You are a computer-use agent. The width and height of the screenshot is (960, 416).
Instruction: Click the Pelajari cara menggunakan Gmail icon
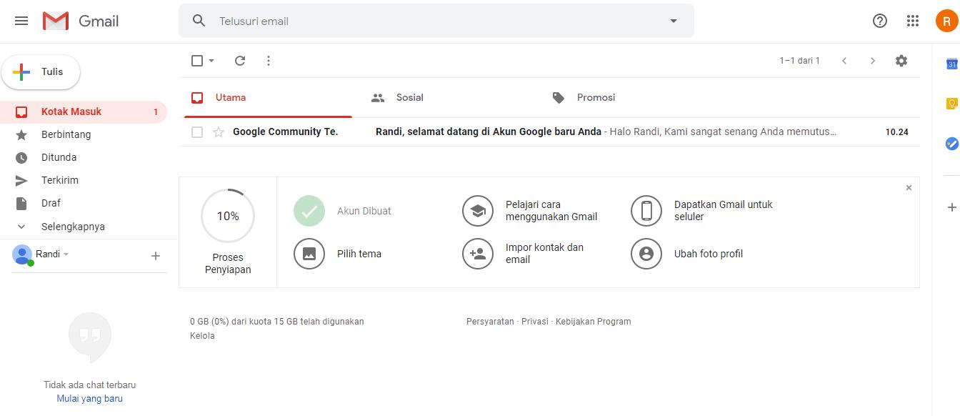[478, 211]
